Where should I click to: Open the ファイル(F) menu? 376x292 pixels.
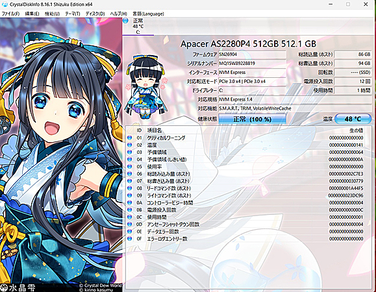(10, 14)
